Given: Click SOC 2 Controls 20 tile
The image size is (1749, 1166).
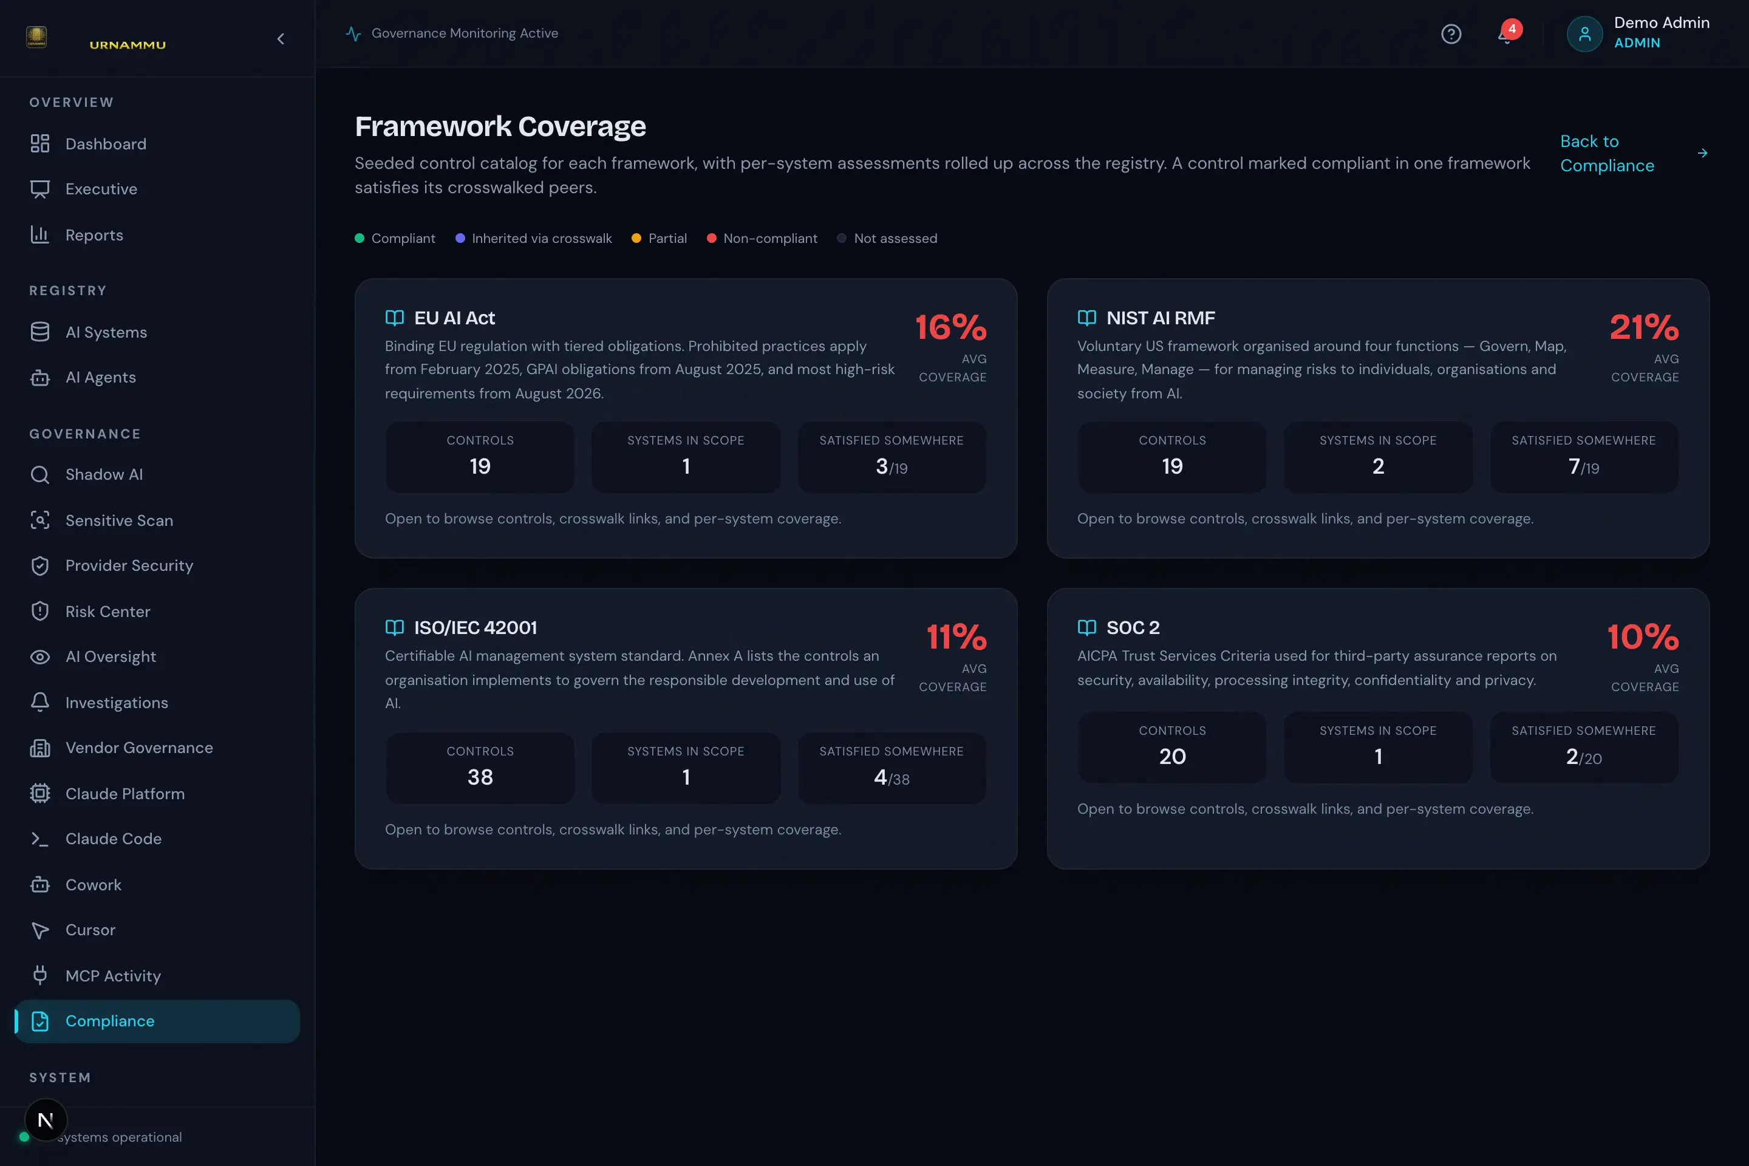Looking at the screenshot, I should tap(1172, 746).
